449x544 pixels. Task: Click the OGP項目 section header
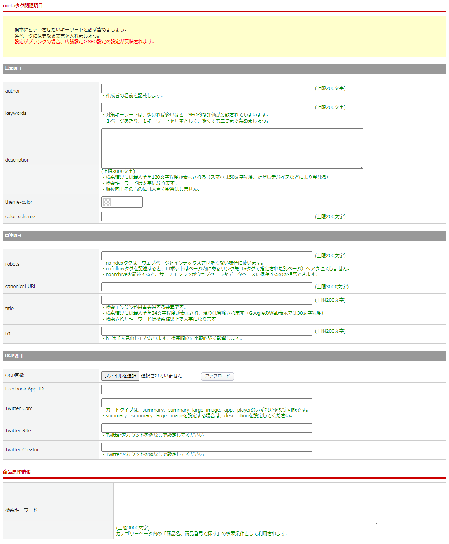click(224, 356)
